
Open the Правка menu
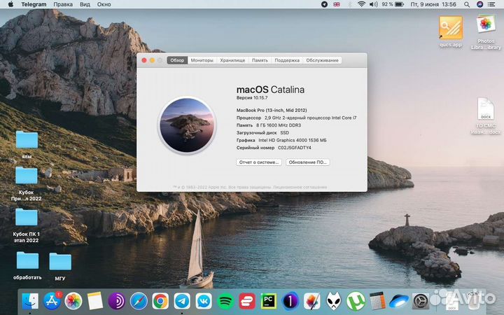pos(63,4)
